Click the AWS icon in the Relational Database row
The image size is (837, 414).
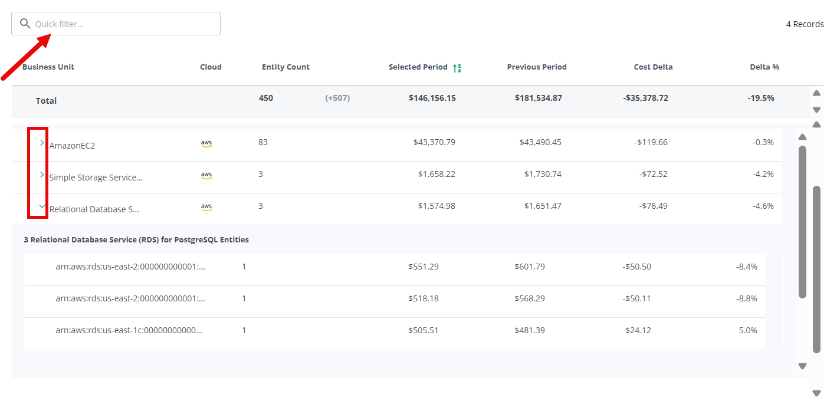coord(206,206)
